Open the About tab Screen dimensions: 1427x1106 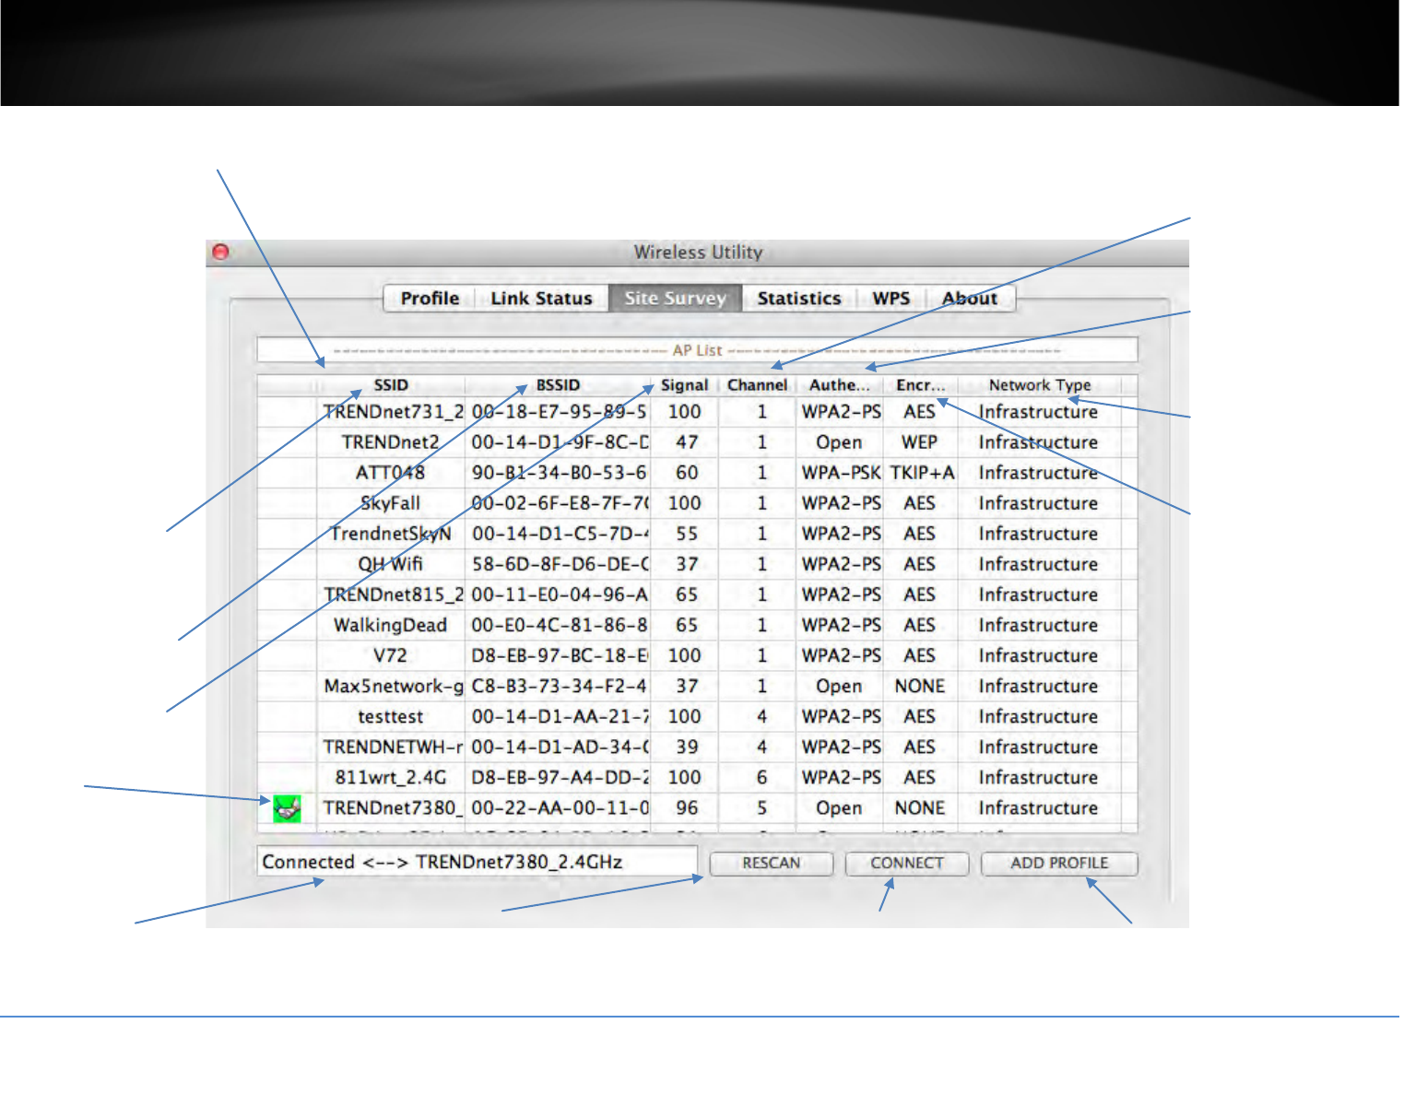(x=970, y=299)
